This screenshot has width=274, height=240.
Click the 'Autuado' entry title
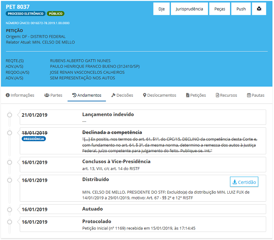92,209
